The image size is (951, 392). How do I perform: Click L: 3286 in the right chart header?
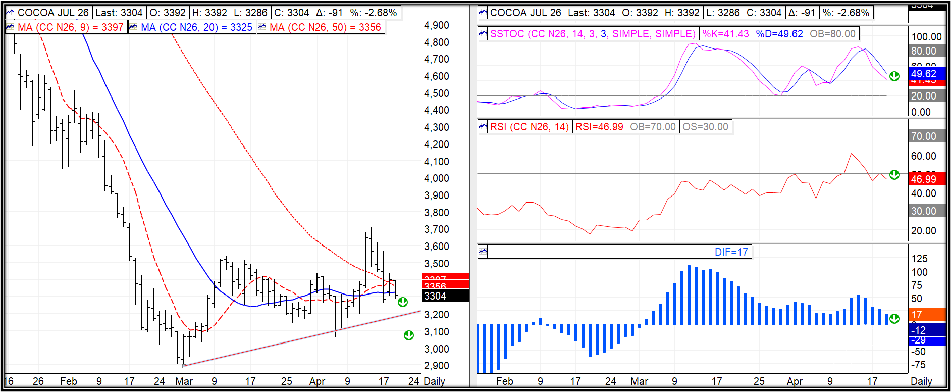[x=722, y=13]
